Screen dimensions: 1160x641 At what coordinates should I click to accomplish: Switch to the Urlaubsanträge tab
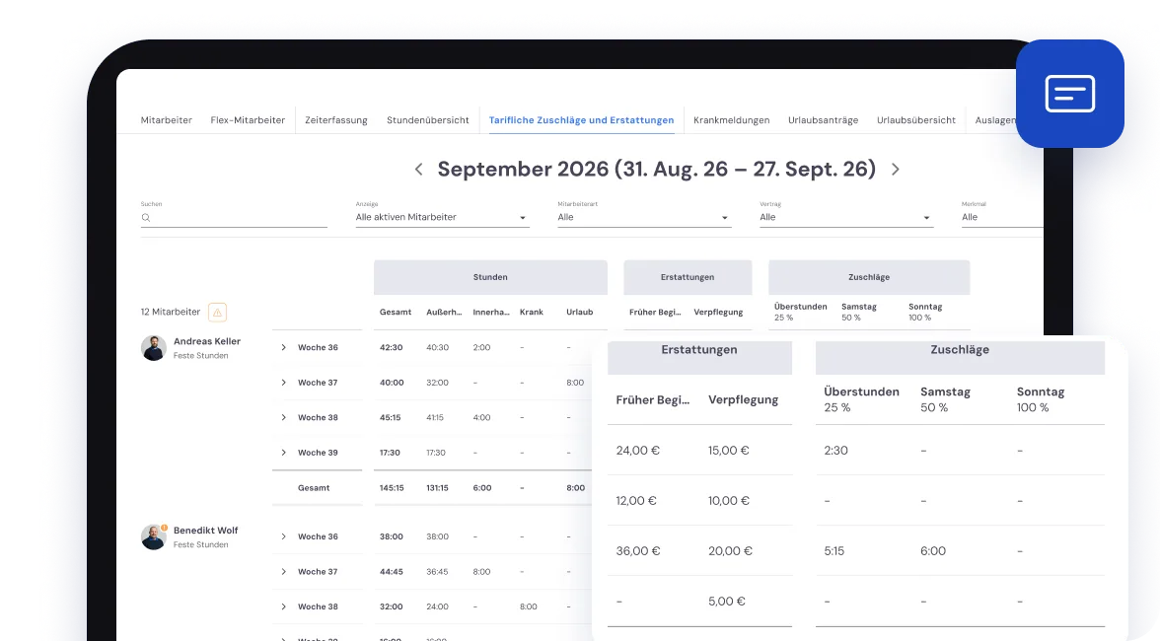click(824, 120)
